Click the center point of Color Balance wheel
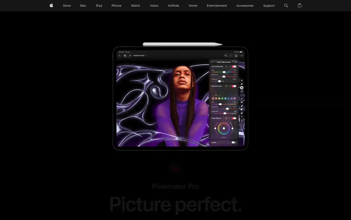The width and height of the screenshot is (351, 220). 224,128
